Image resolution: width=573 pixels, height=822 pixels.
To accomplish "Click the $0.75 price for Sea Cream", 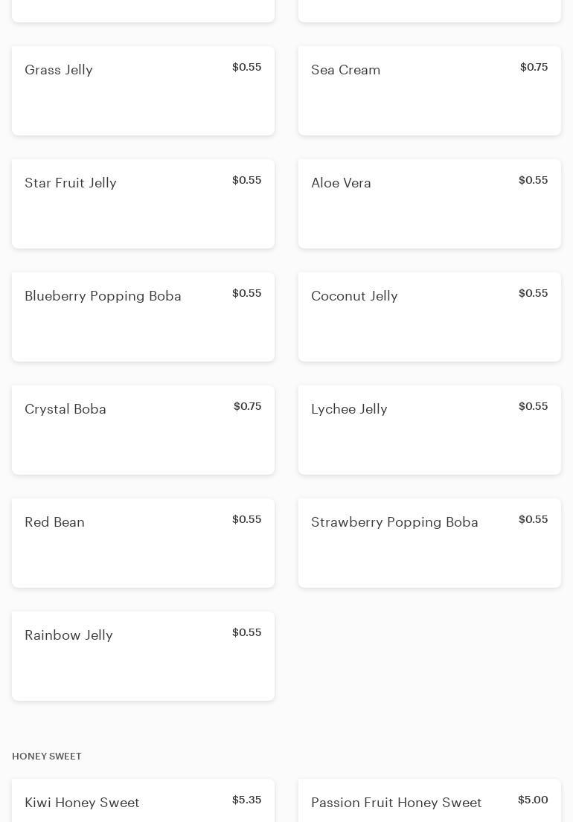I will 534,68.
